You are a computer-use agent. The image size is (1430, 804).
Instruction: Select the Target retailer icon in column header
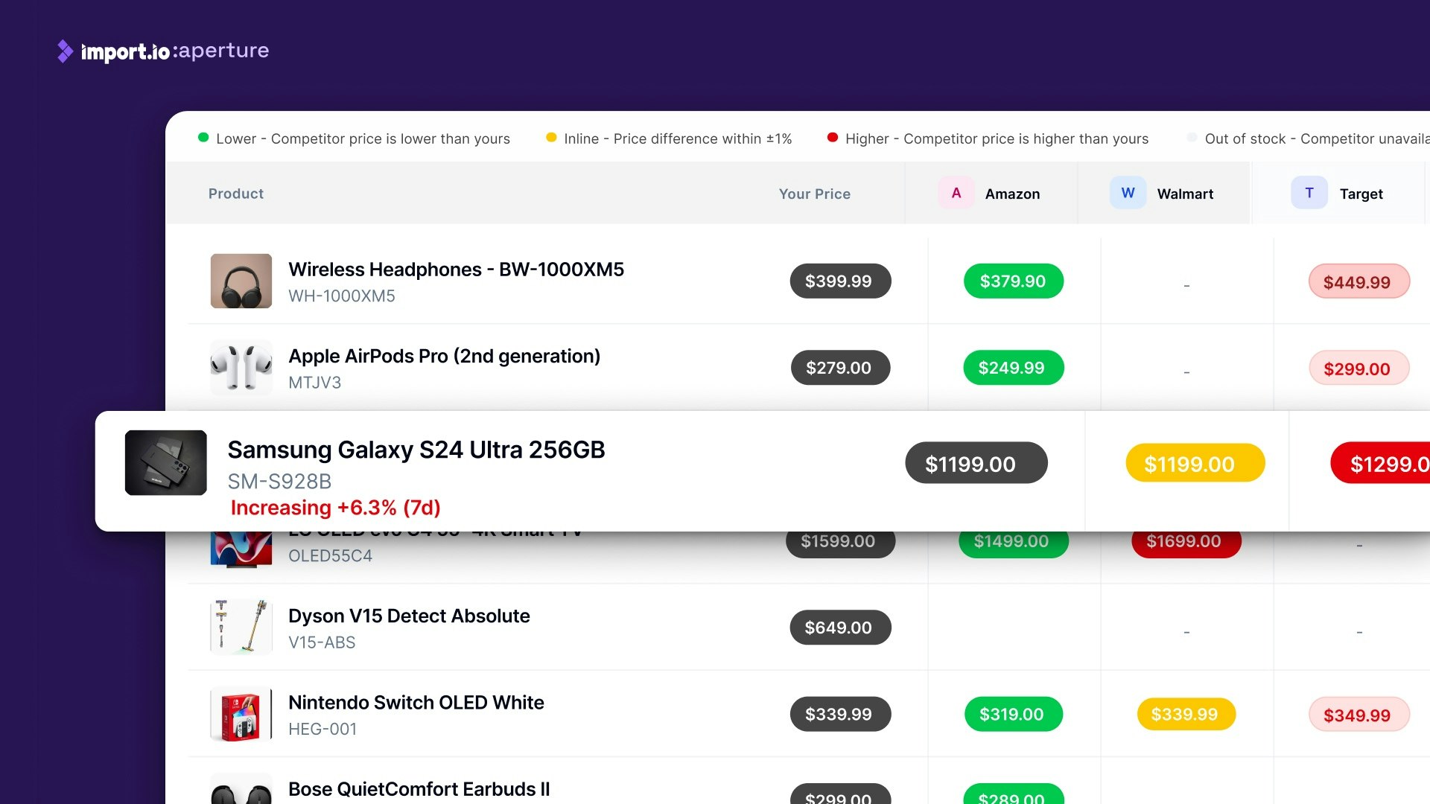[x=1309, y=192]
